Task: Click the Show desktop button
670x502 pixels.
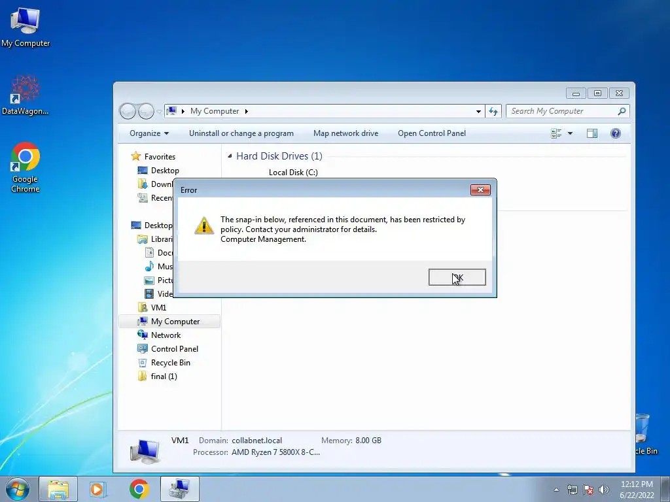Action: (x=665, y=489)
